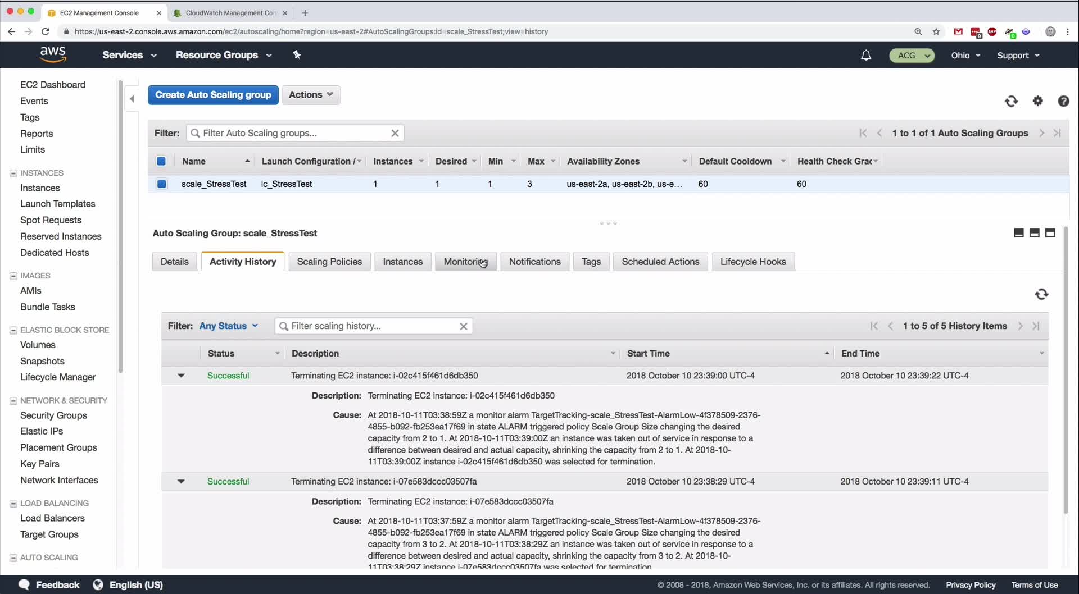The height and width of the screenshot is (594, 1079).
Task: Open the Privacy Policy link
Action: click(971, 585)
